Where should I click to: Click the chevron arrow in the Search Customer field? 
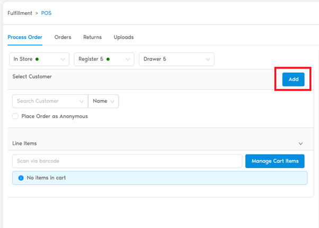(82, 101)
